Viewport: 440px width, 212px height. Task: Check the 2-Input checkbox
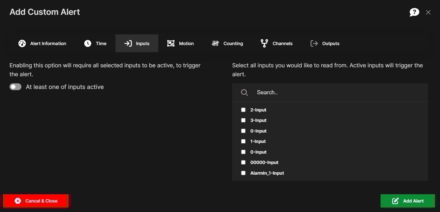(243, 110)
